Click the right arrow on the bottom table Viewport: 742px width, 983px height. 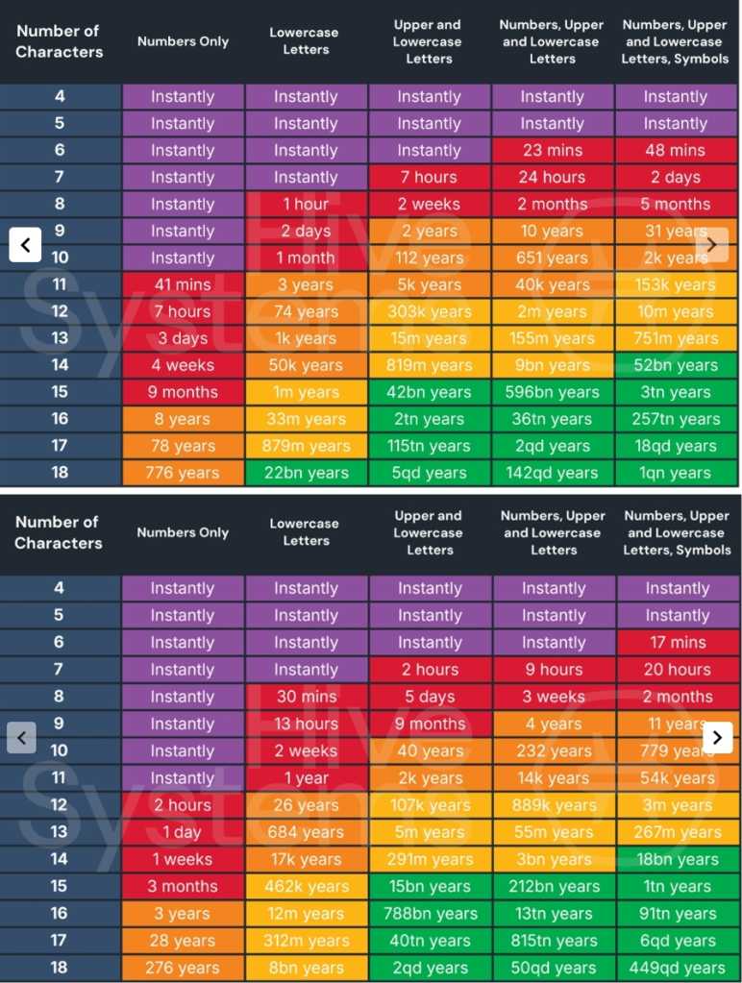[x=717, y=737]
